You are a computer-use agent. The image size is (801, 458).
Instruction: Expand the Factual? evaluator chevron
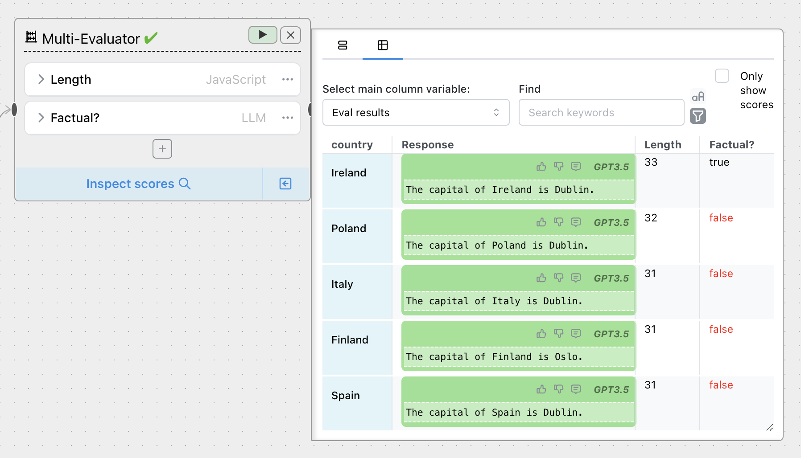(x=41, y=118)
